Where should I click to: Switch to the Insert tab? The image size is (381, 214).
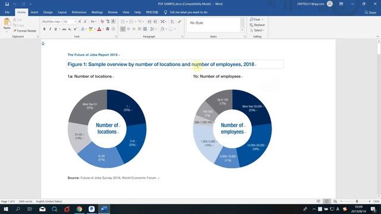pos(35,12)
